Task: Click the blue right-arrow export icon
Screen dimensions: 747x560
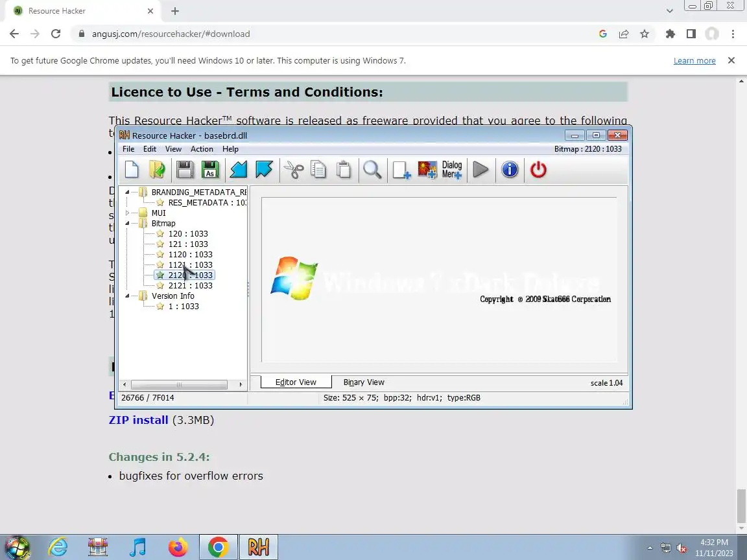Action: click(x=264, y=170)
